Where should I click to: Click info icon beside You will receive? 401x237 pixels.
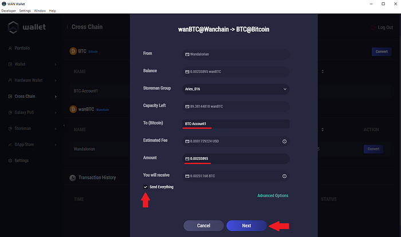[284, 176]
